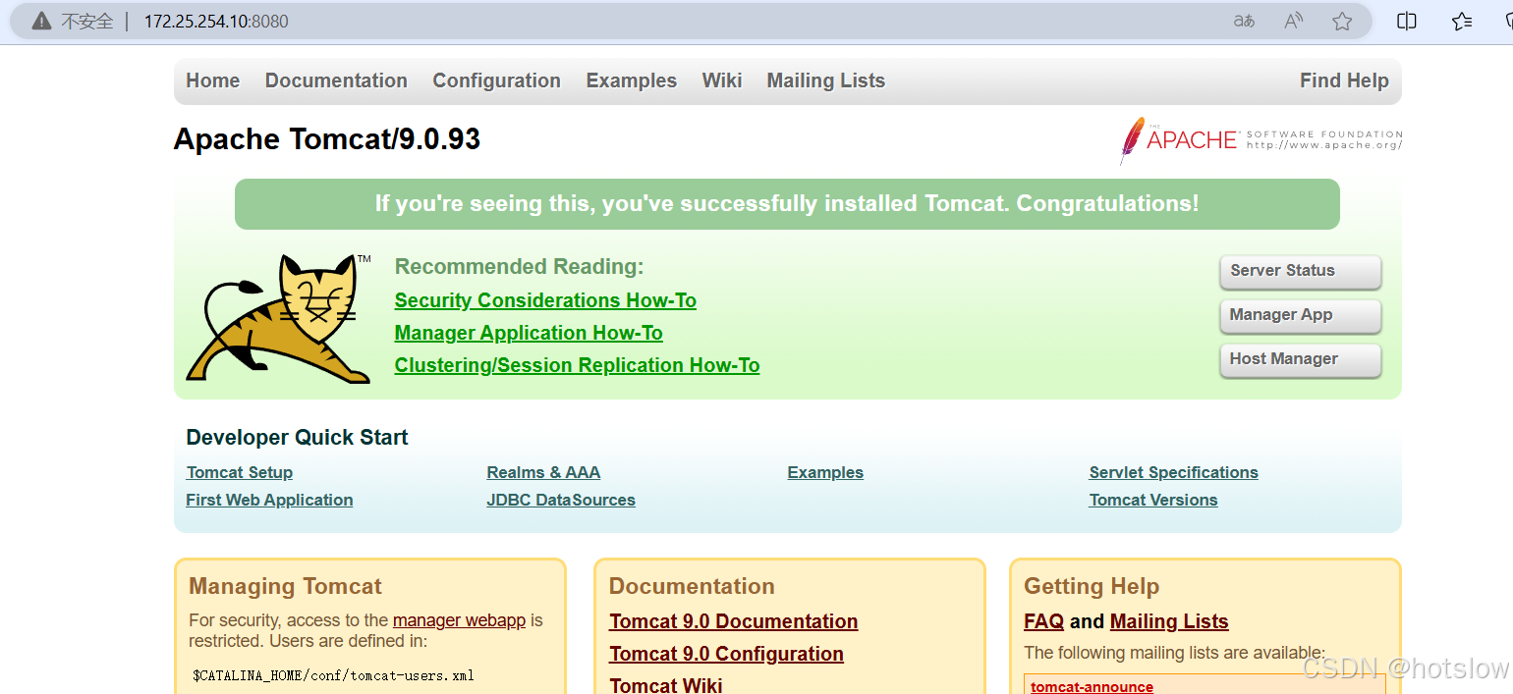Click the $CATALINA_HOME/conf/tomcat-users.xml path text
Image resolution: width=1513 pixels, height=694 pixels.
click(x=333, y=675)
